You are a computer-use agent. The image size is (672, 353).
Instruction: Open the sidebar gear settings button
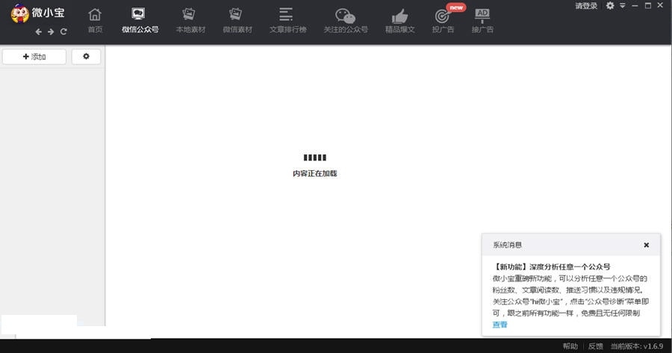click(x=86, y=57)
